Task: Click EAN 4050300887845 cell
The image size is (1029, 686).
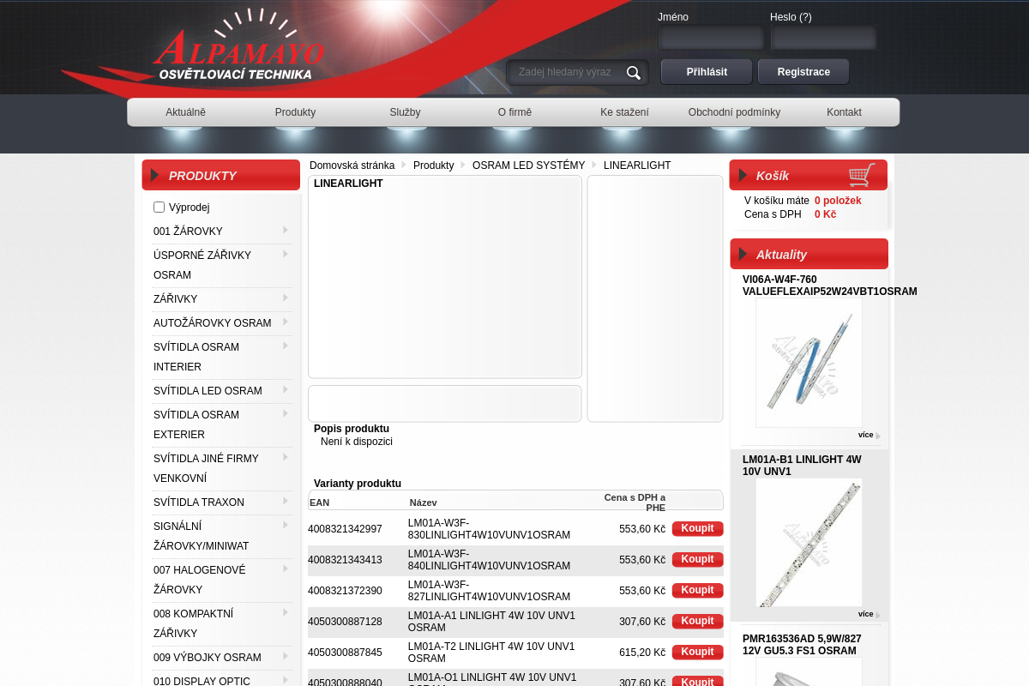Action: pos(345,653)
